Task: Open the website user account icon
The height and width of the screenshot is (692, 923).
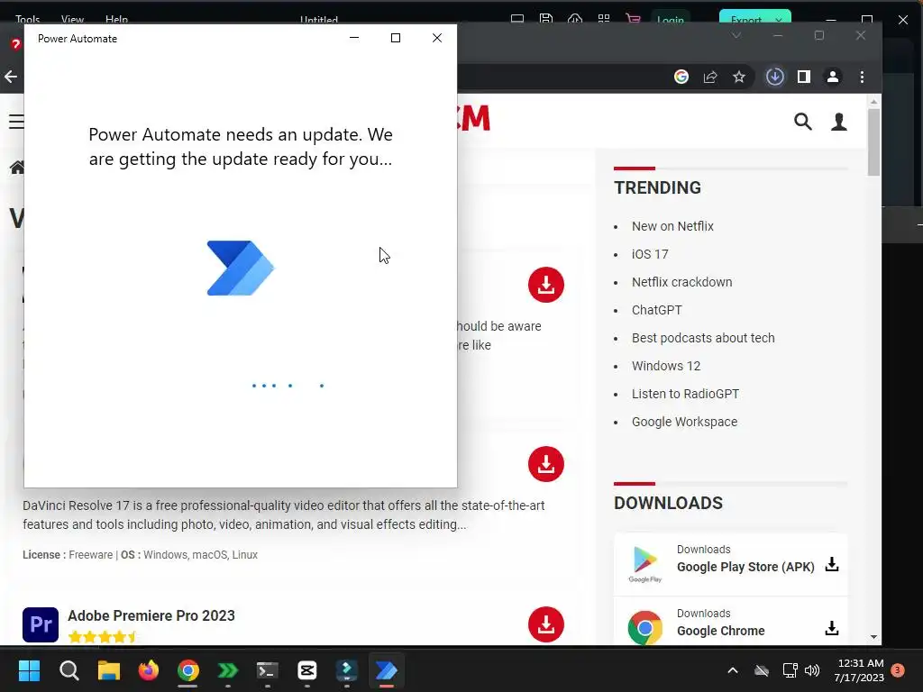Action: click(x=839, y=122)
